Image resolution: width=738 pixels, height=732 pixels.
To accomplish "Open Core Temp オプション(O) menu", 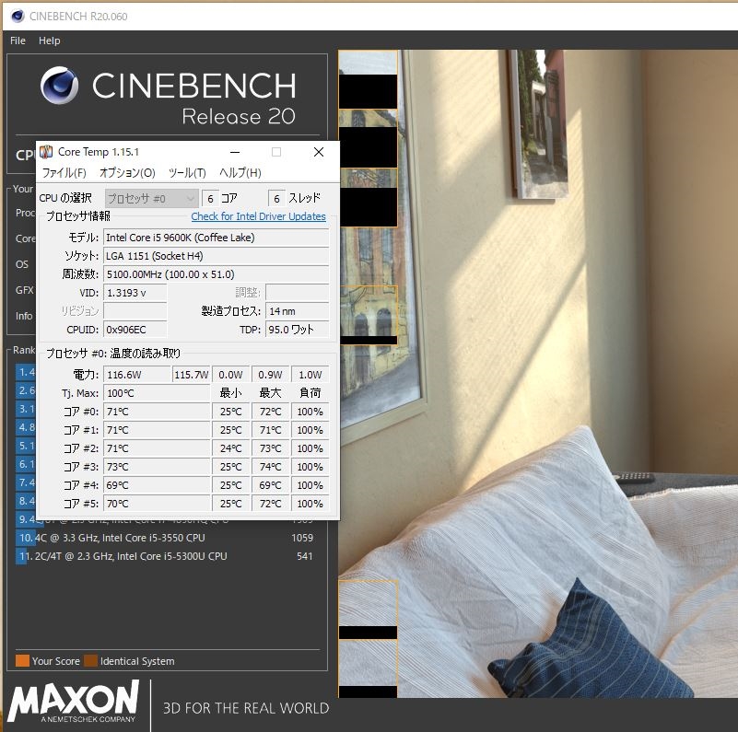I will [x=127, y=173].
